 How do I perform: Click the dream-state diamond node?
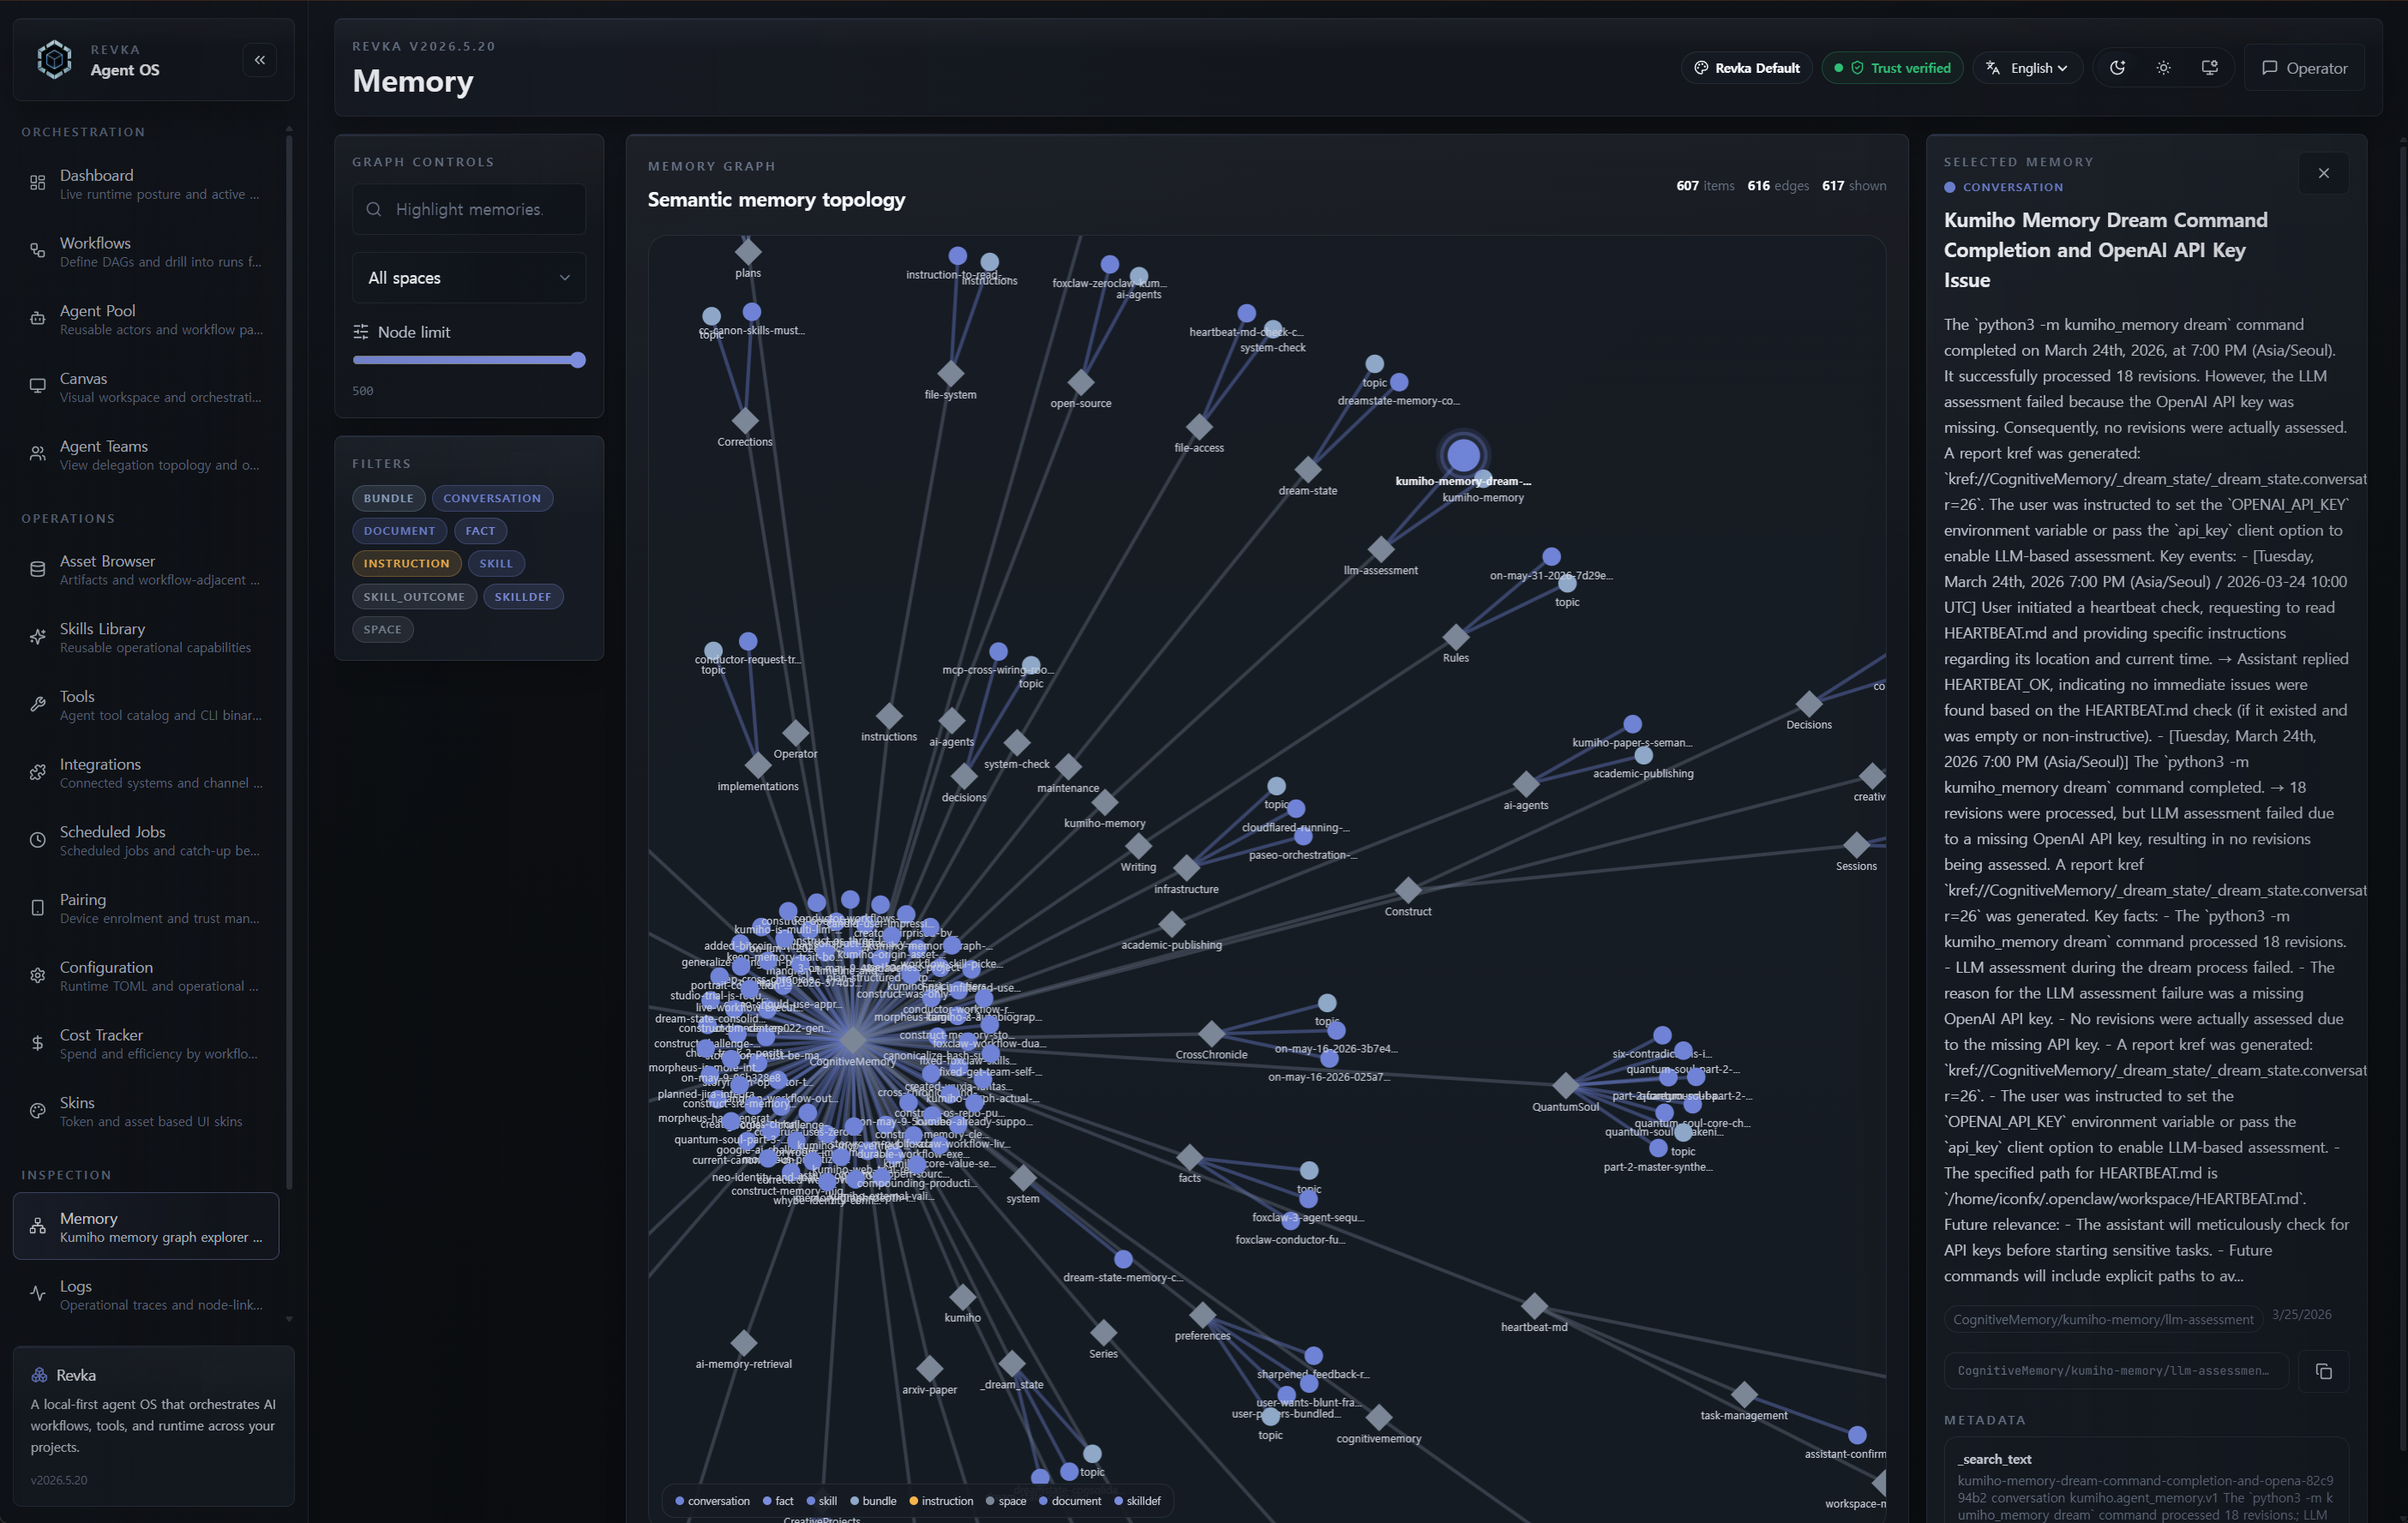click(x=1308, y=469)
